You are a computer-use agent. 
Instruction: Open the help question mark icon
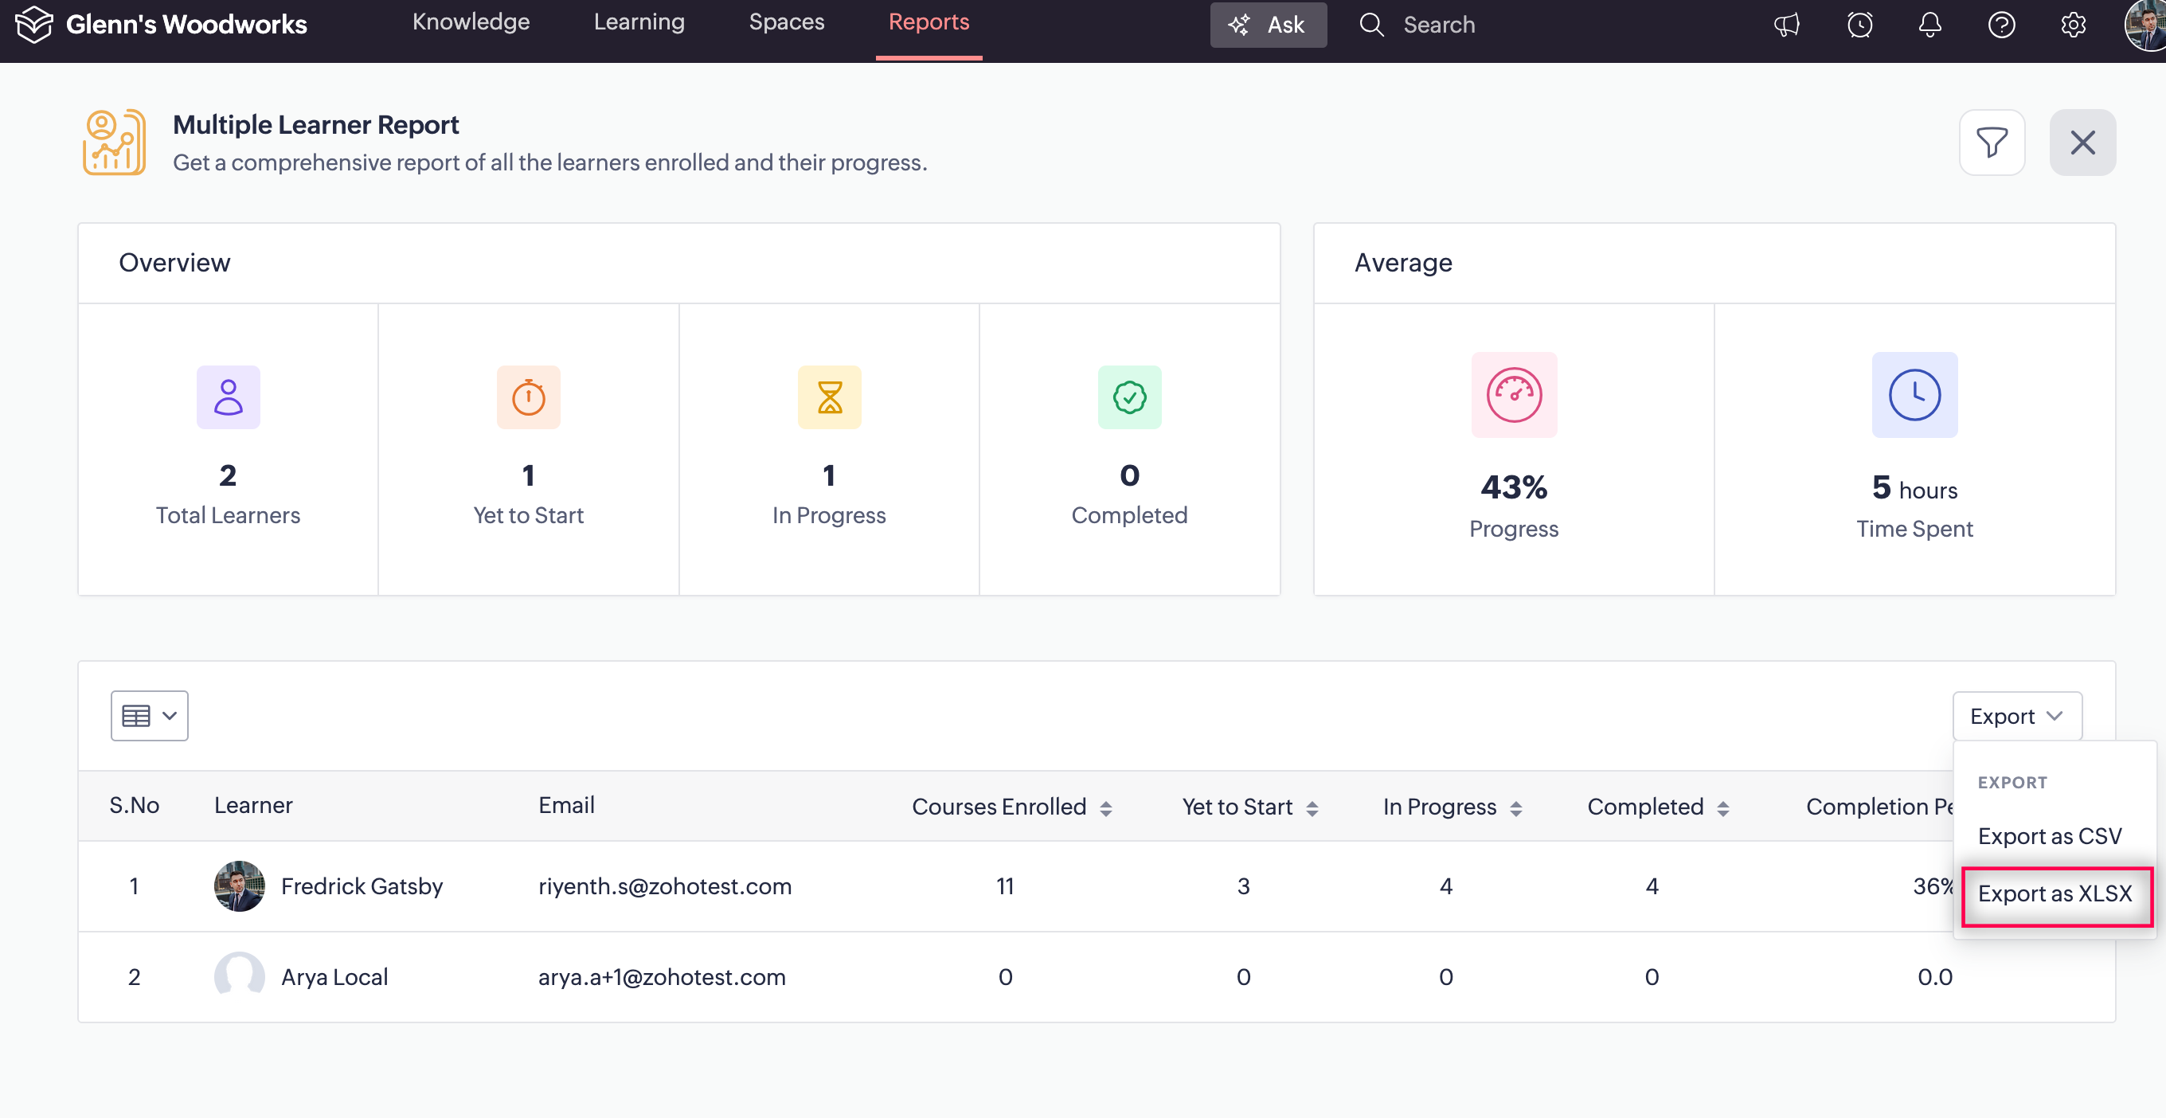click(x=2001, y=25)
